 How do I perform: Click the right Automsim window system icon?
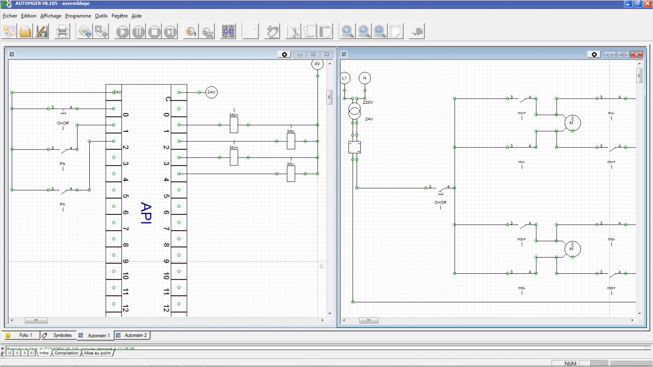(x=344, y=54)
